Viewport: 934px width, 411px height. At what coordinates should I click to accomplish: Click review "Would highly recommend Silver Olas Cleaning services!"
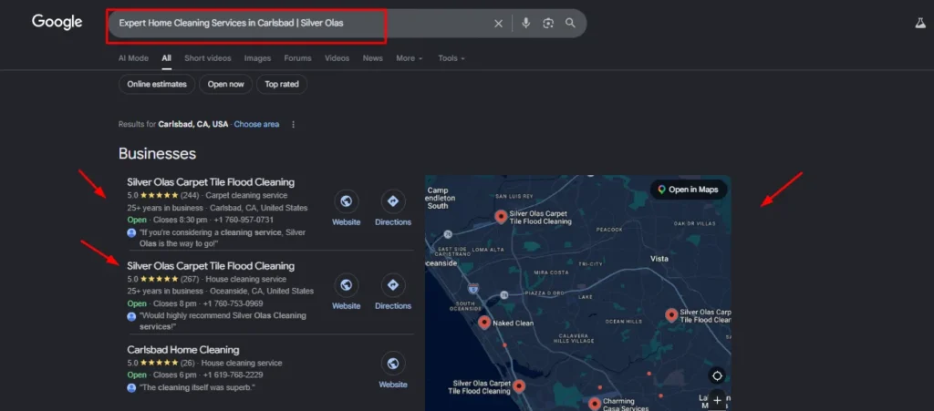[223, 321]
